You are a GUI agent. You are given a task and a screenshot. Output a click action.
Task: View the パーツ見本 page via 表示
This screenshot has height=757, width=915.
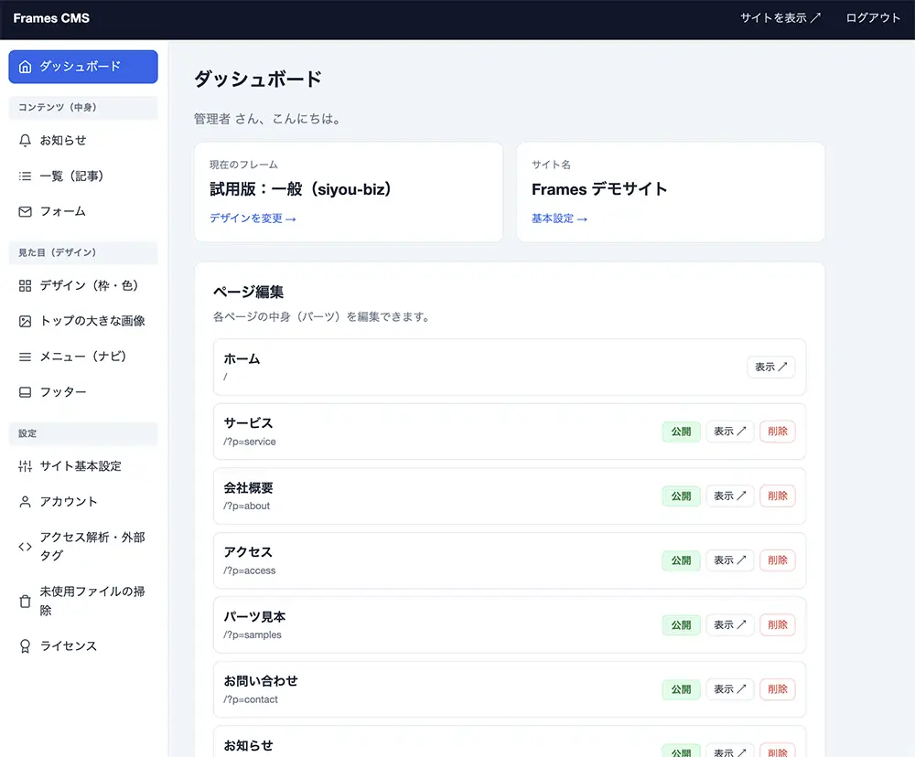pos(730,625)
